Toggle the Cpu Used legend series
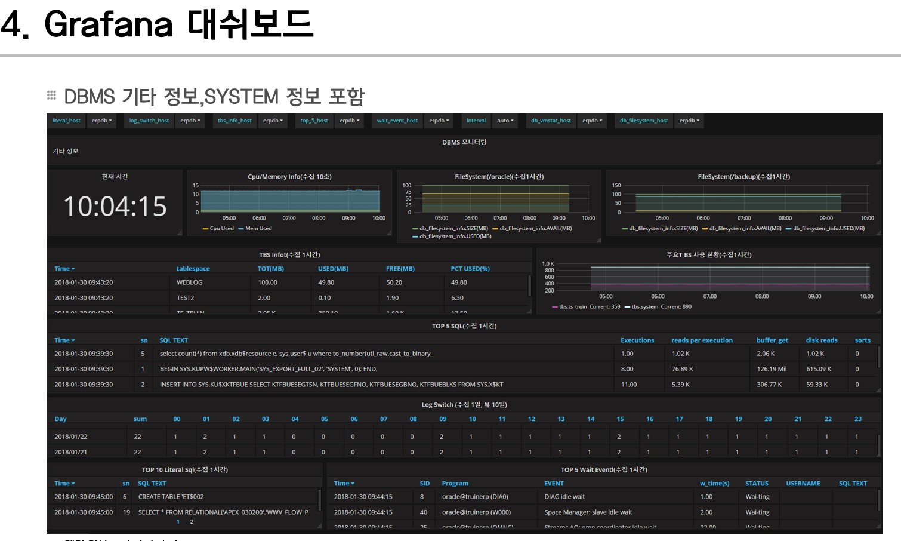This screenshot has width=901, height=541. 221,228
